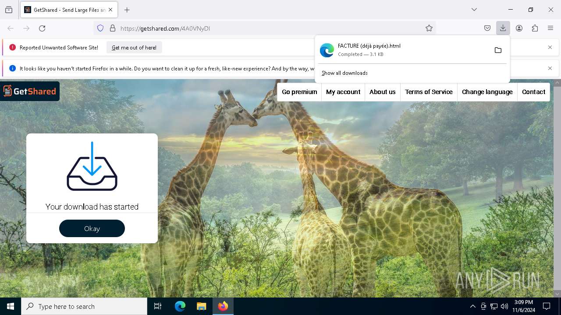Launch Microsoft Edge from taskbar
This screenshot has width=561, height=315.
180,306
